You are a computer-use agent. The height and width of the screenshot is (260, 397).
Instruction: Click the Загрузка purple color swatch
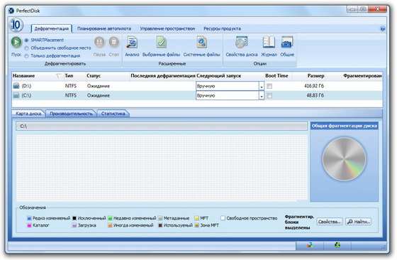click(x=74, y=225)
